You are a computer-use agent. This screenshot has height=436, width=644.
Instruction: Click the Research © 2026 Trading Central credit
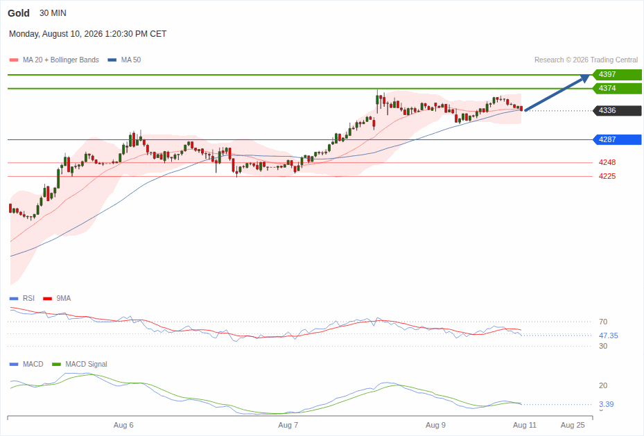[x=586, y=60]
